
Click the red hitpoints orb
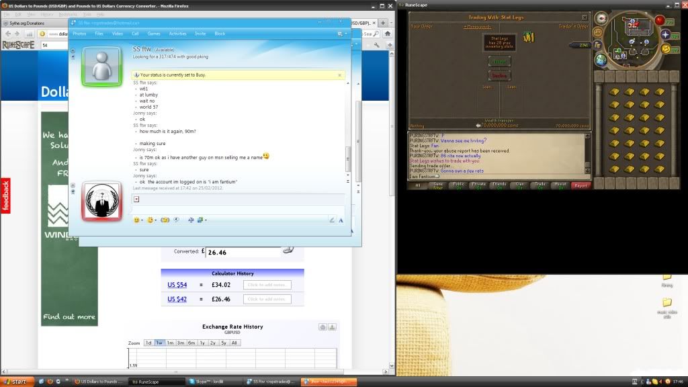(660, 20)
